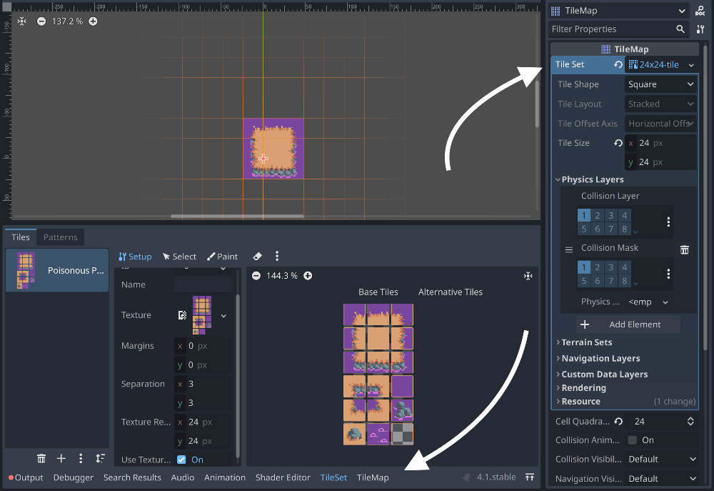Remove the physics layer with trash icon
This screenshot has width=714, height=491.
point(684,249)
